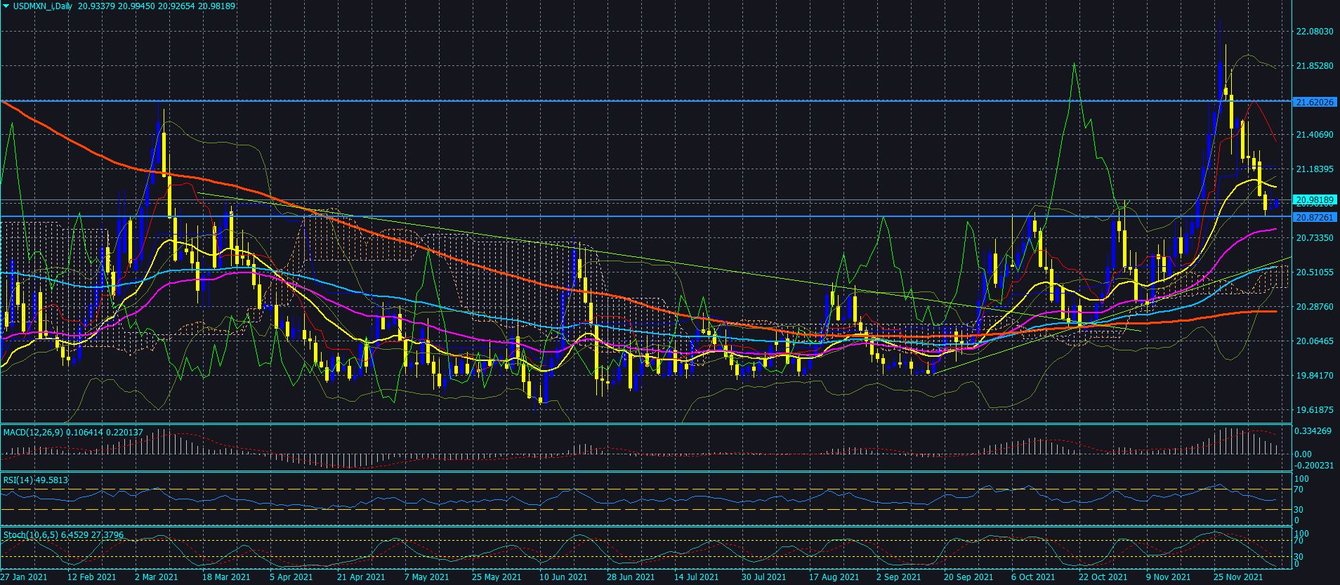Viewport: 1340px width, 585px height.
Task: Click the RSI(14) indicator label
Action: [18, 480]
